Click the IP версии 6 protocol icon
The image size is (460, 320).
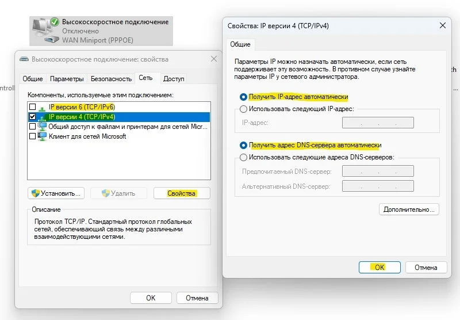point(43,107)
